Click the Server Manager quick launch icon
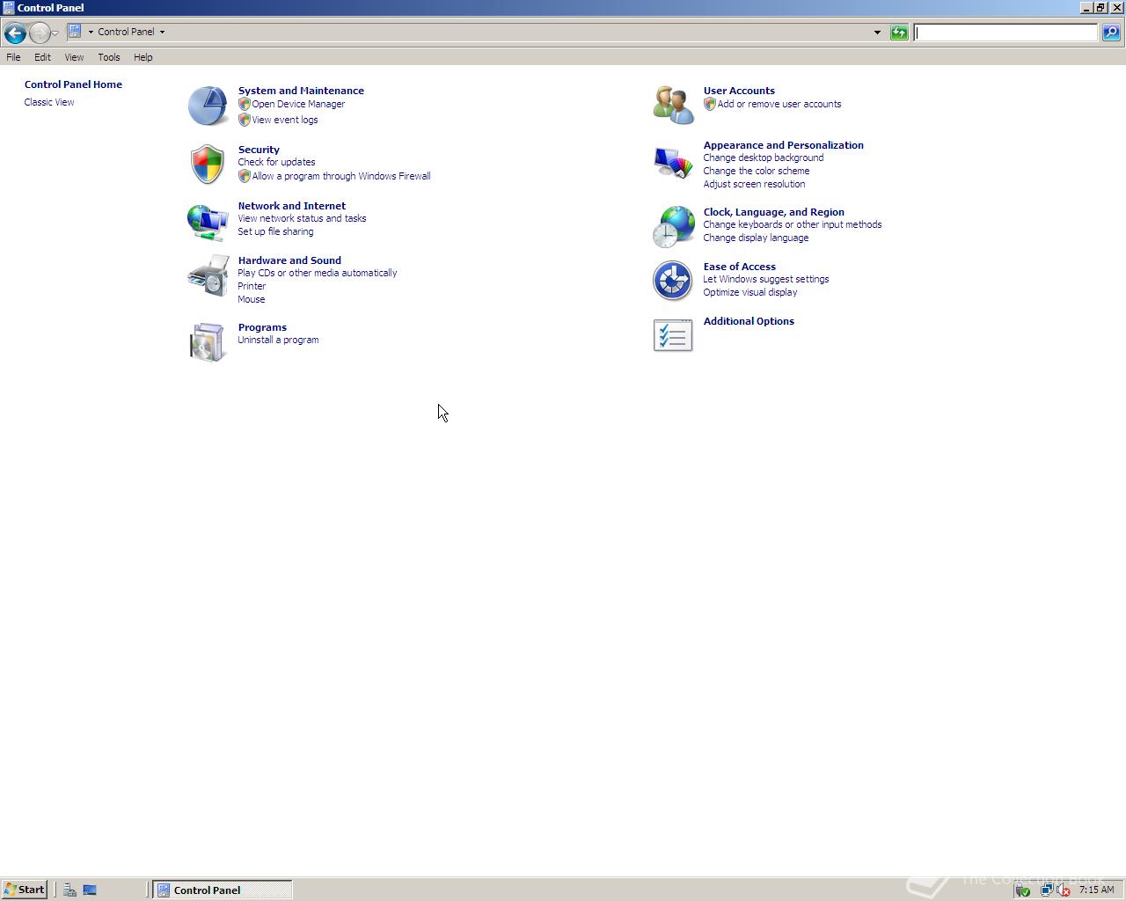 coord(69,890)
